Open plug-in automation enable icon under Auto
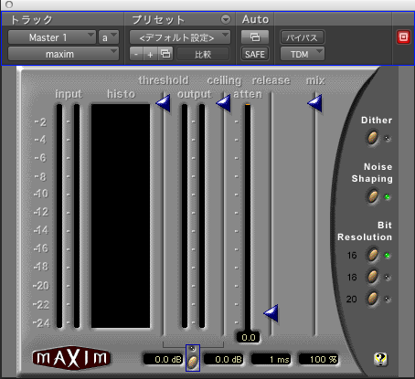The image size is (415, 379). (255, 37)
